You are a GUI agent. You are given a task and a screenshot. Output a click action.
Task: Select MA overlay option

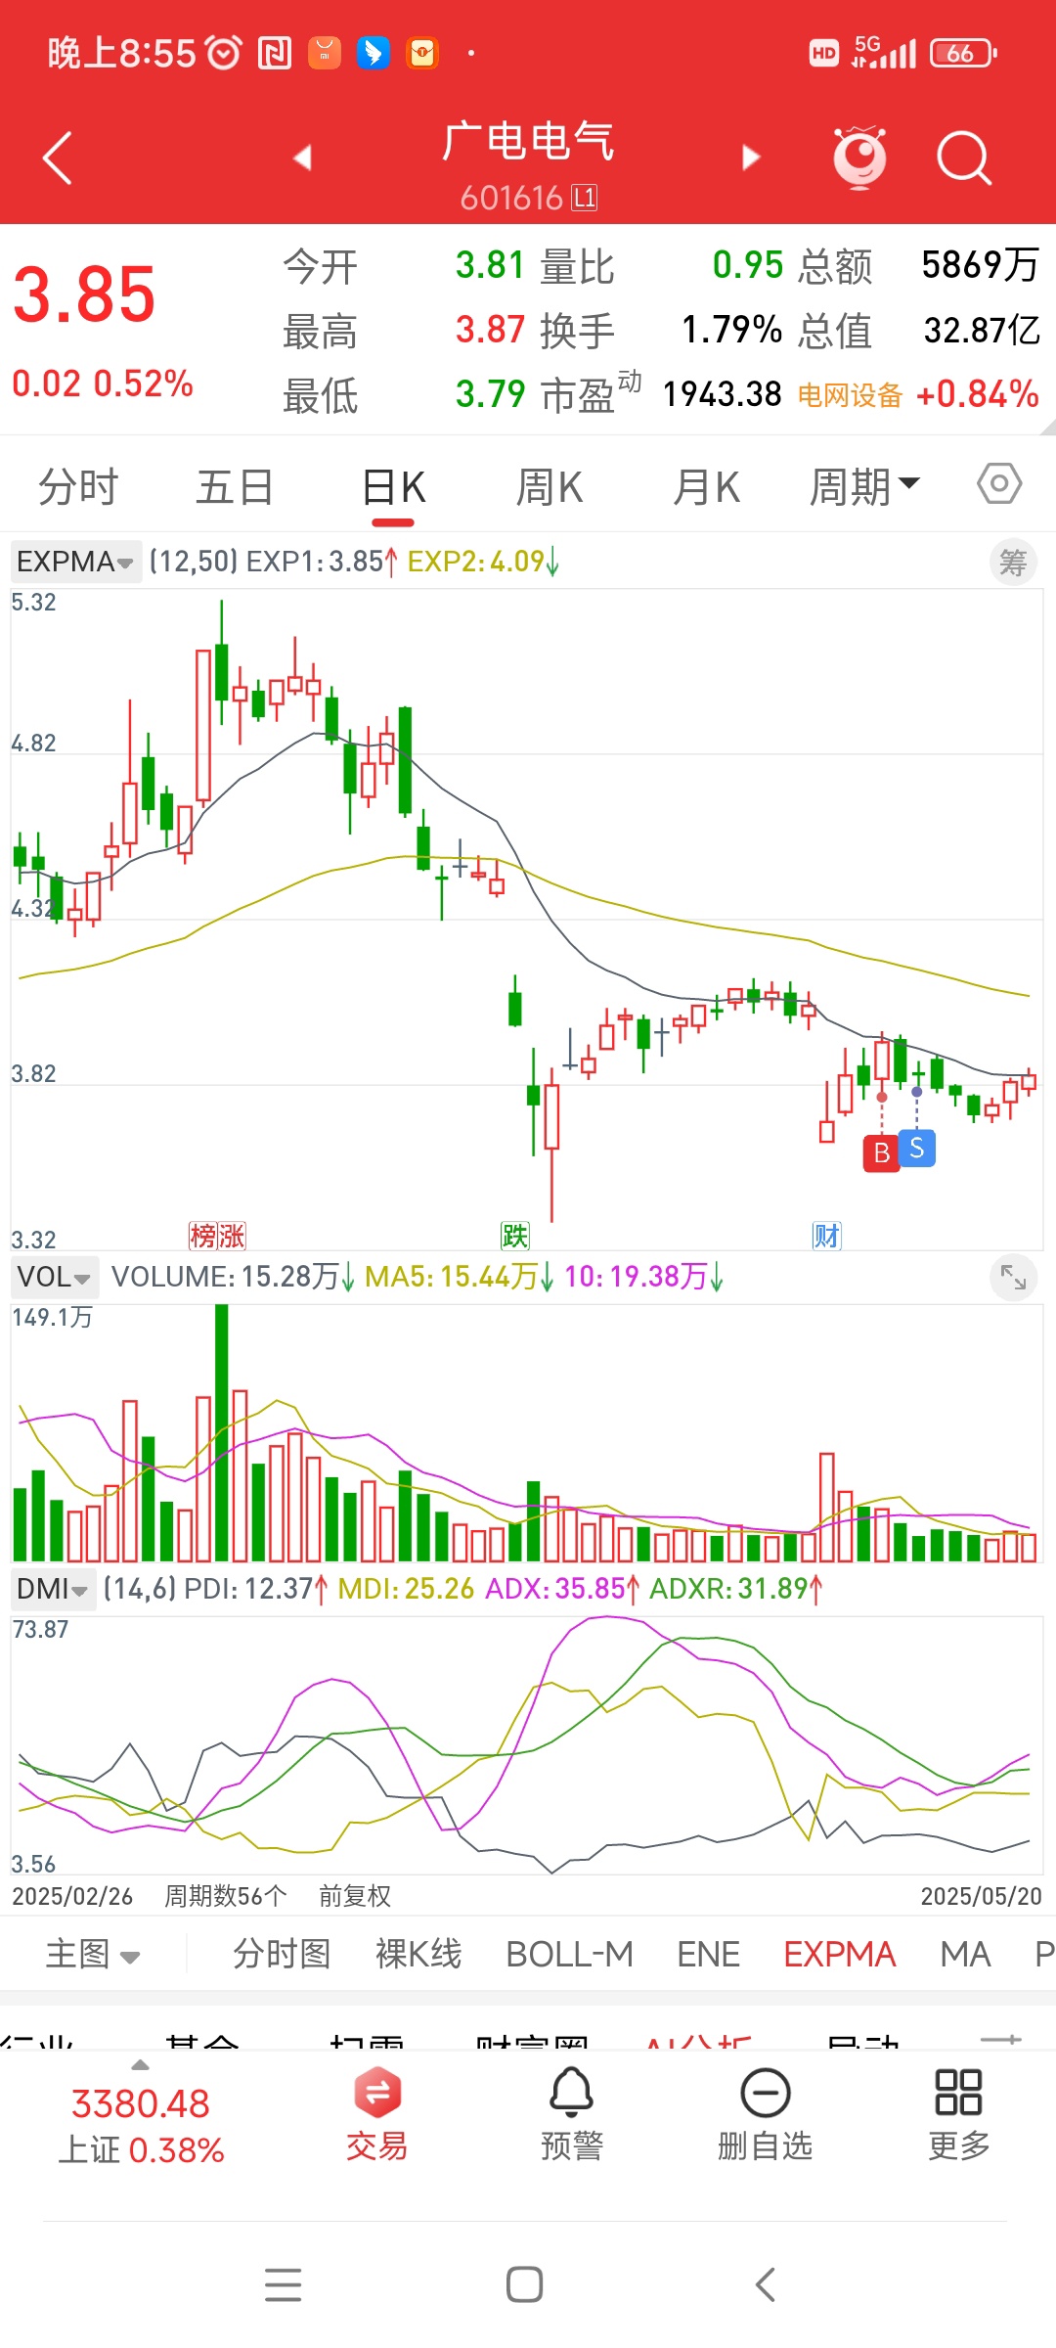[965, 1954]
